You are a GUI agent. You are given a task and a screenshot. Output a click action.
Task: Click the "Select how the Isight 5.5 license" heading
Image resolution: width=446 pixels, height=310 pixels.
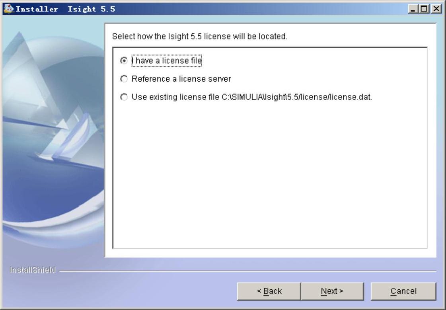200,36
